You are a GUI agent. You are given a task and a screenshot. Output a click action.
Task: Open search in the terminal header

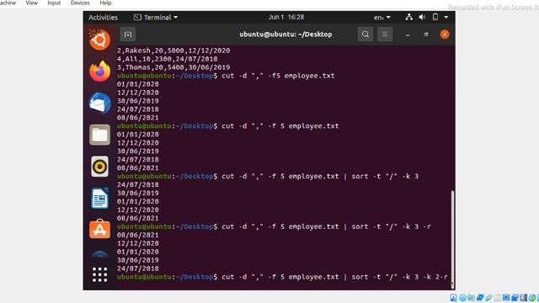click(x=366, y=35)
